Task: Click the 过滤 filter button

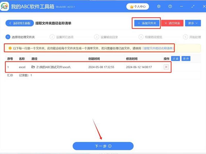Action: (x=175, y=59)
